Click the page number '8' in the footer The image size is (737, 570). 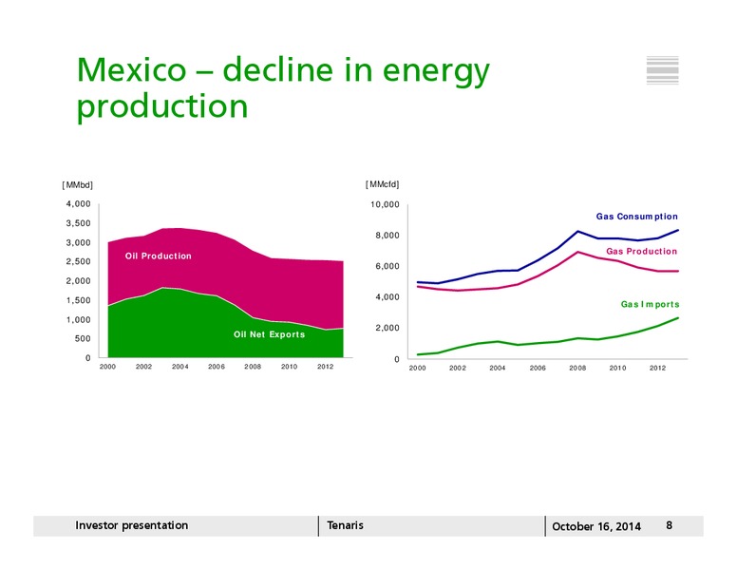pos(670,525)
